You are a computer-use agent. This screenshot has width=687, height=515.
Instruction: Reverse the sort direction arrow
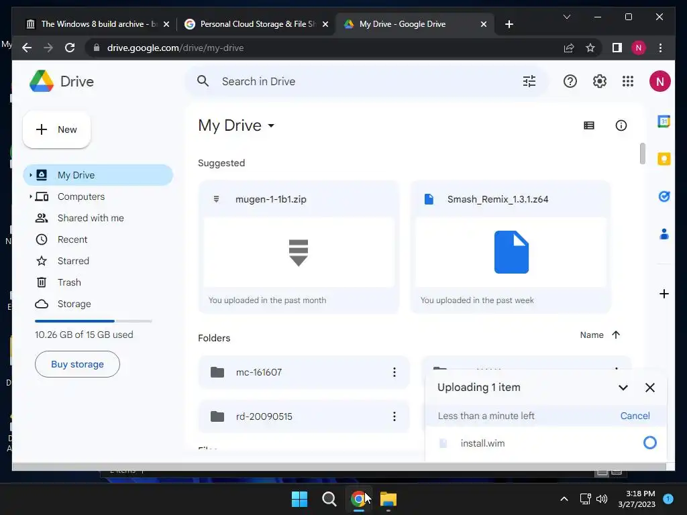616,335
